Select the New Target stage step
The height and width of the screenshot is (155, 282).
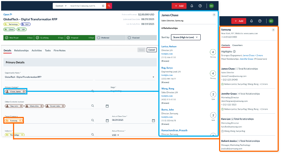click(18, 38)
